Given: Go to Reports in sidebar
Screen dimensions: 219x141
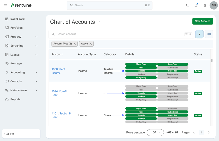Looking at the screenshot, I should point(15,99).
